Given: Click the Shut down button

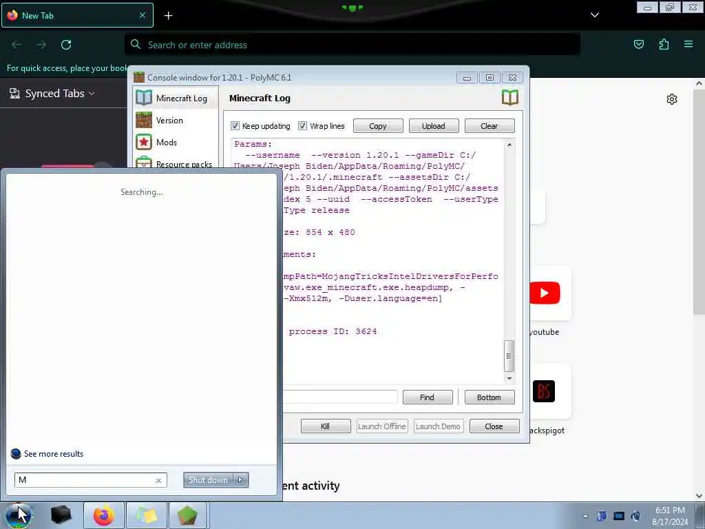Looking at the screenshot, I should [208, 480].
